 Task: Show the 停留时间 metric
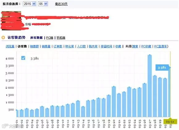click(106, 47)
